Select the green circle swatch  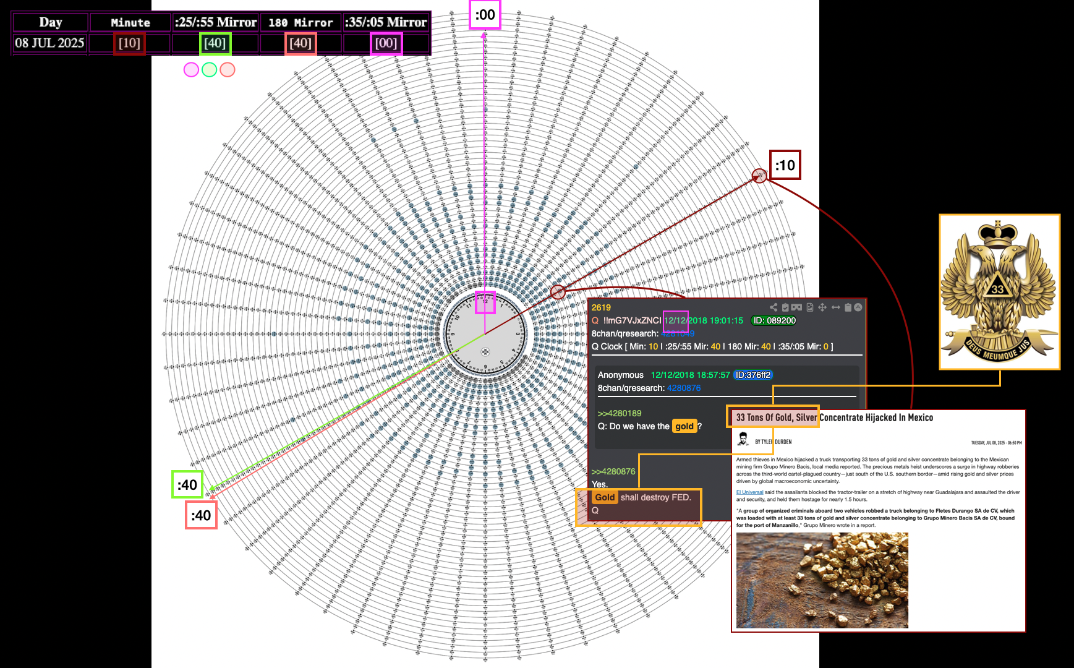click(209, 70)
